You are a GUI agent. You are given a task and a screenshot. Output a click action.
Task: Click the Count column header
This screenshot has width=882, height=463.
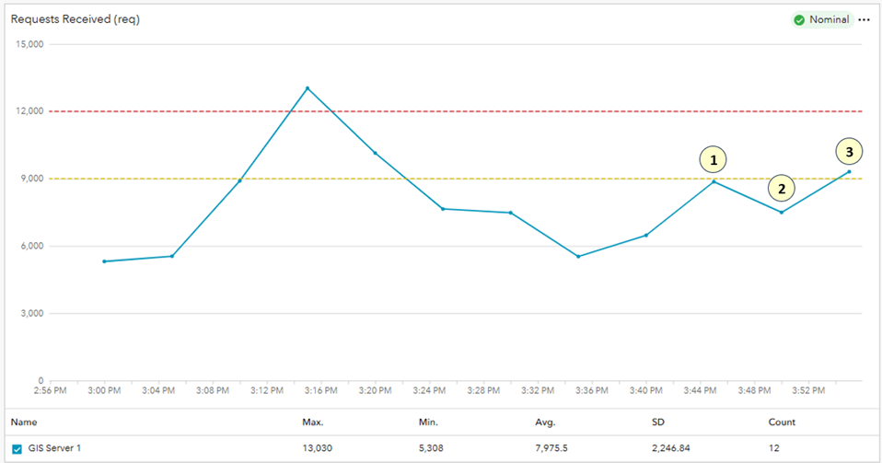[x=782, y=422]
